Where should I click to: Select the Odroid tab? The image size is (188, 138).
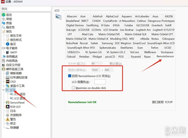(x=71, y=57)
